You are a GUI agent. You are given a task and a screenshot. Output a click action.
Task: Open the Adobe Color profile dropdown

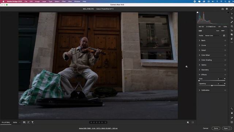click(213, 36)
